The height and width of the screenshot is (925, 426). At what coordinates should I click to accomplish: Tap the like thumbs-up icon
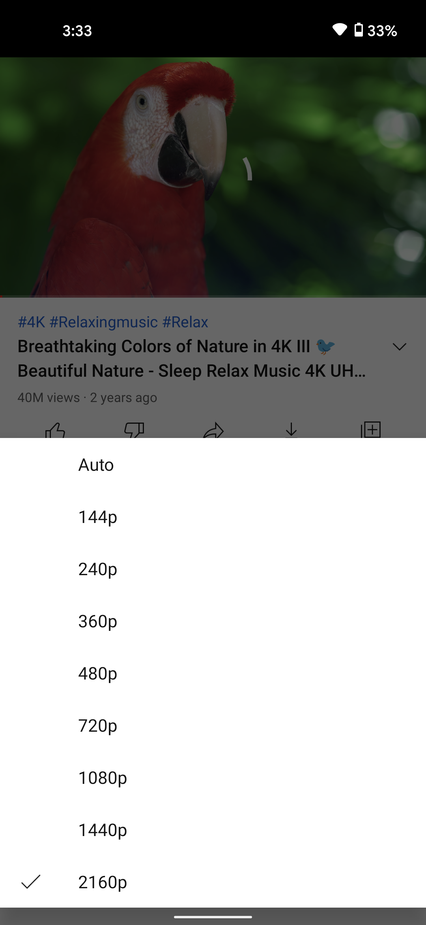click(x=55, y=430)
